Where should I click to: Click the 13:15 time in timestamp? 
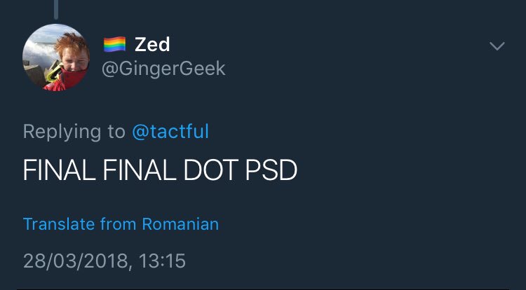162,261
